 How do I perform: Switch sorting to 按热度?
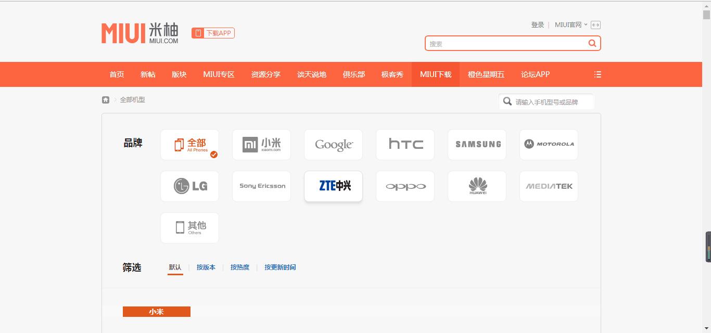[240, 267]
